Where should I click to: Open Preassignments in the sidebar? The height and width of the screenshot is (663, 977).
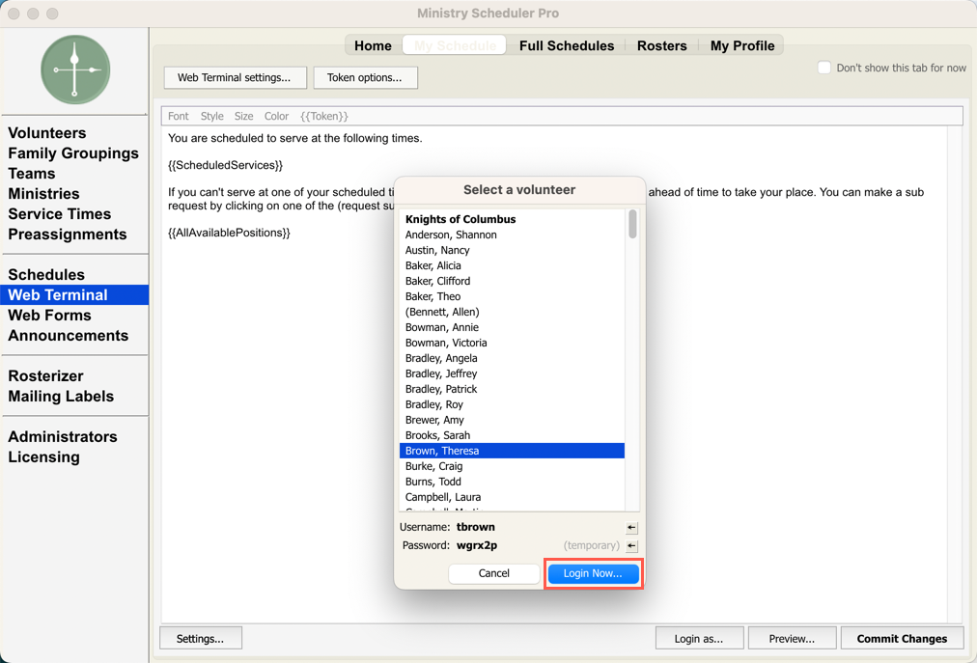pos(68,235)
